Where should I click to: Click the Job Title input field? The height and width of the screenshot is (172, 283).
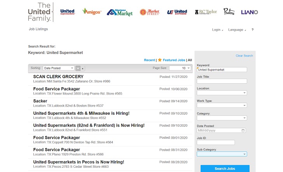coord(222,81)
